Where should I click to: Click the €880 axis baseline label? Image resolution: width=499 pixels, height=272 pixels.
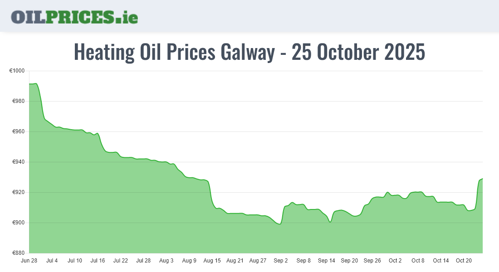point(18,253)
